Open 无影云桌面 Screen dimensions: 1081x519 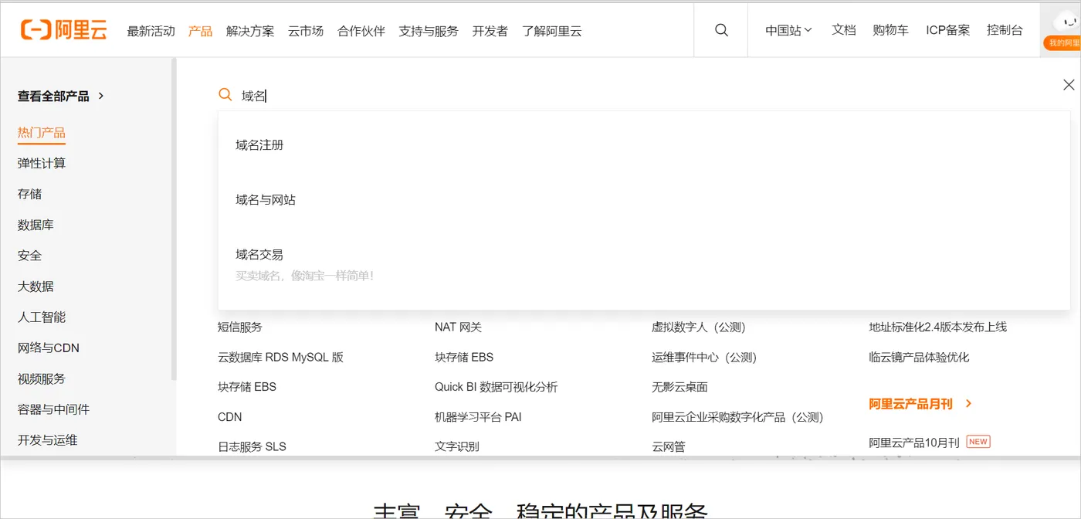[679, 387]
